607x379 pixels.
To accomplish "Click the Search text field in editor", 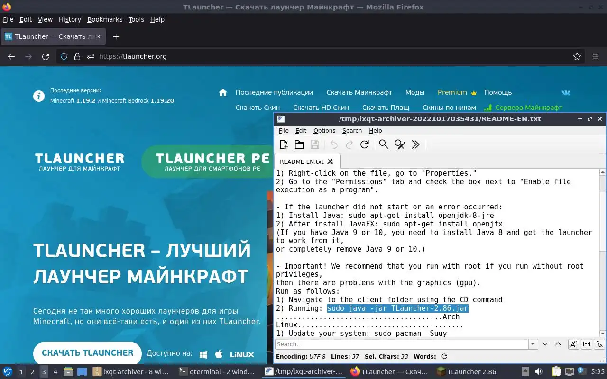I will click(x=402, y=344).
